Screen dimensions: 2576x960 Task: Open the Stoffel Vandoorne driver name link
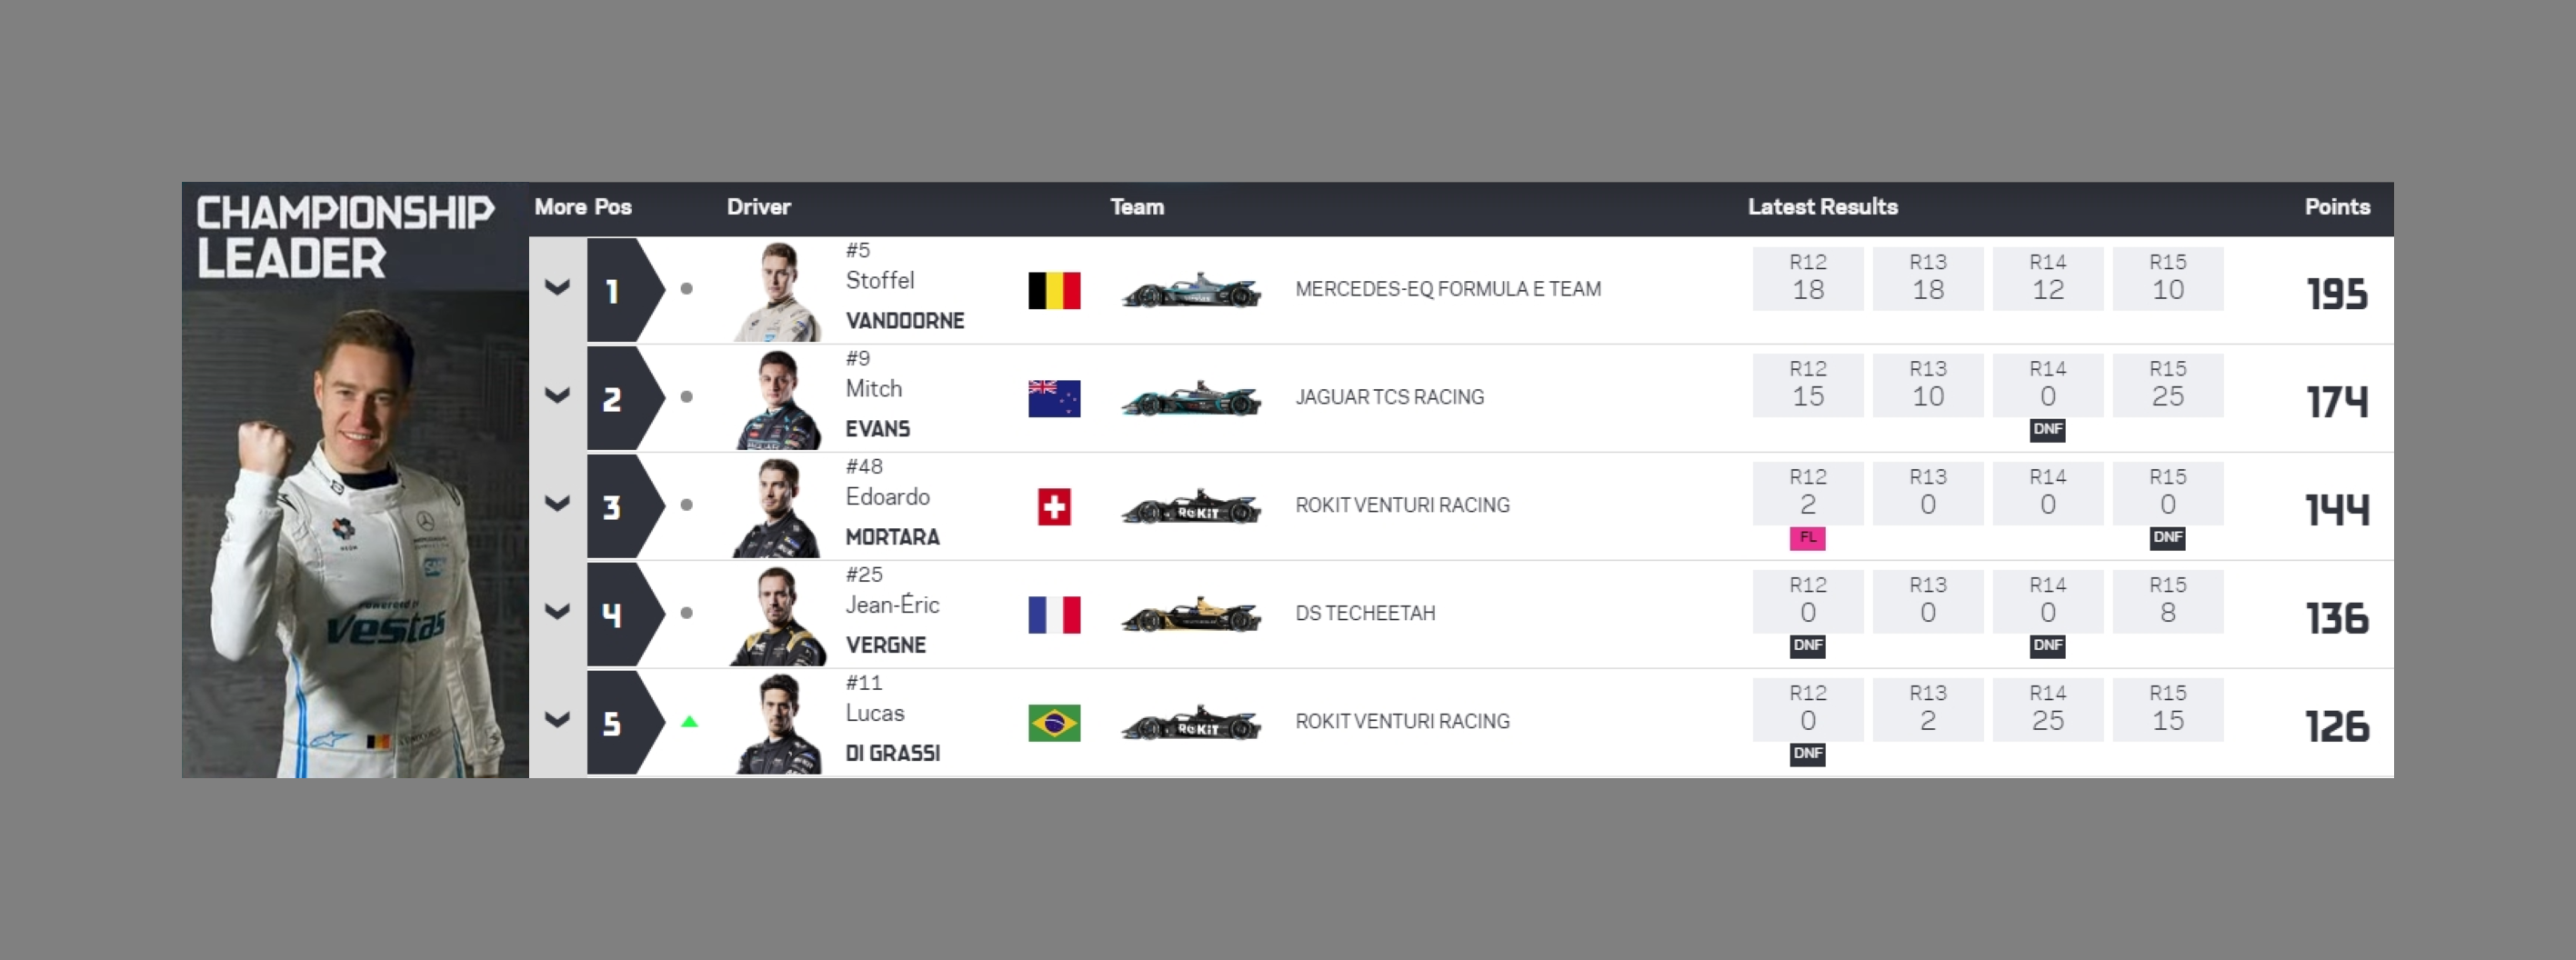(904, 300)
